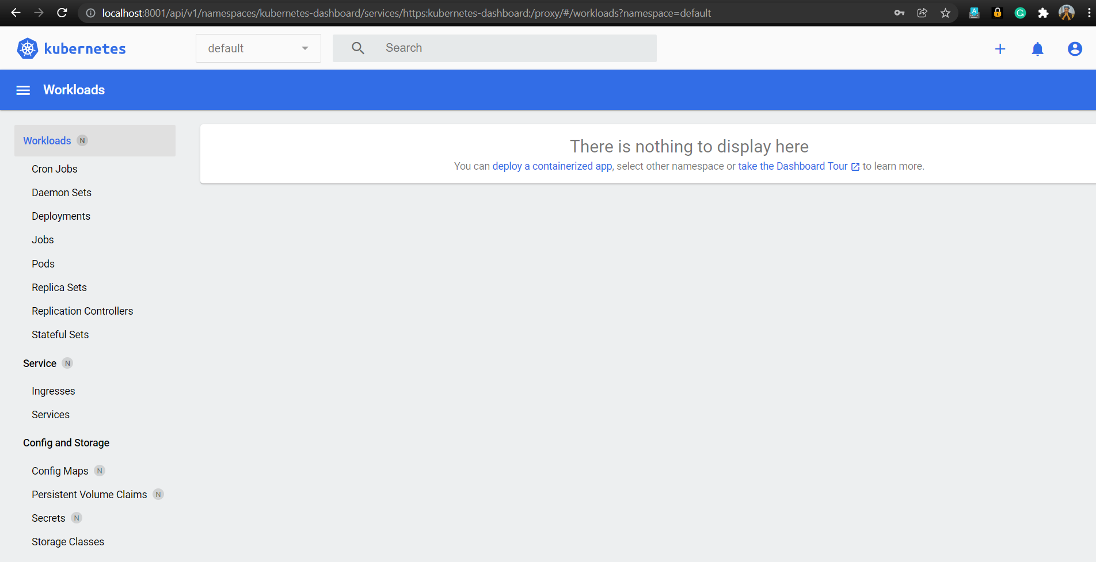
Task: Go to Jobs list
Action: pyautogui.click(x=43, y=240)
